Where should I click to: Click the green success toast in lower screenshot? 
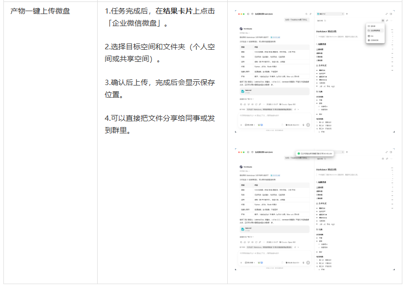point(315,153)
